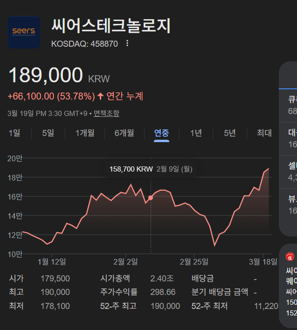
Task: Open the 면책조항 disclaimer link
Action: pyautogui.click(x=106, y=113)
